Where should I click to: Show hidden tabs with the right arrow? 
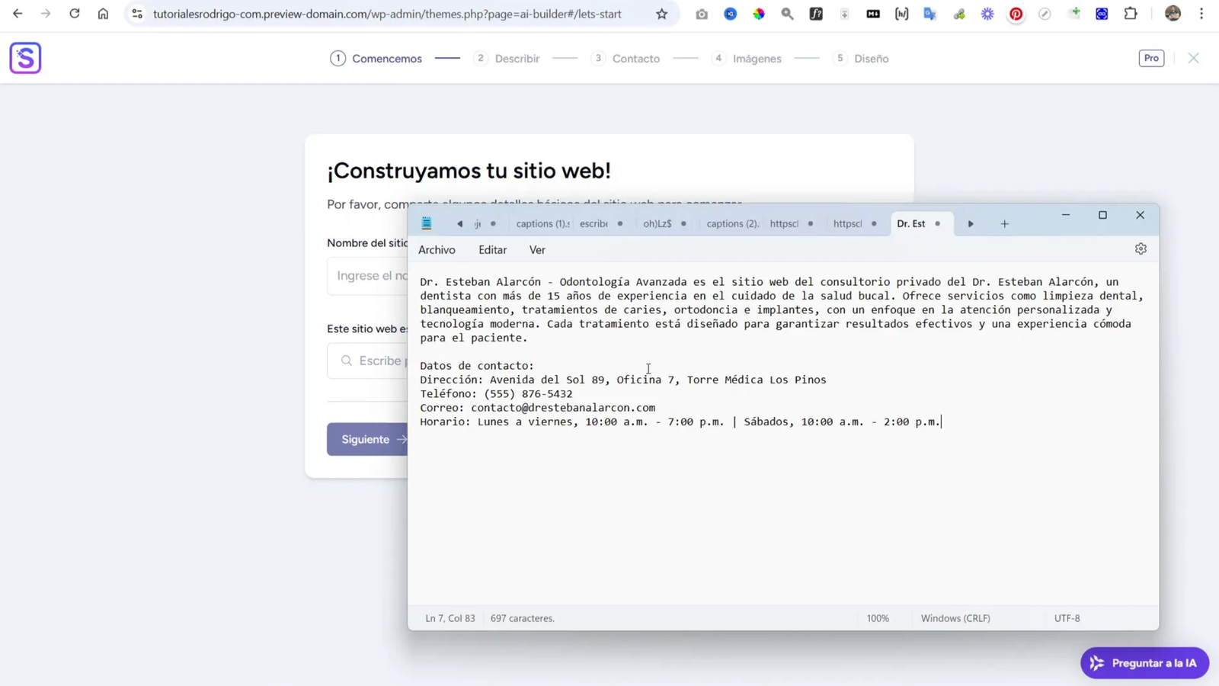pos(970,223)
